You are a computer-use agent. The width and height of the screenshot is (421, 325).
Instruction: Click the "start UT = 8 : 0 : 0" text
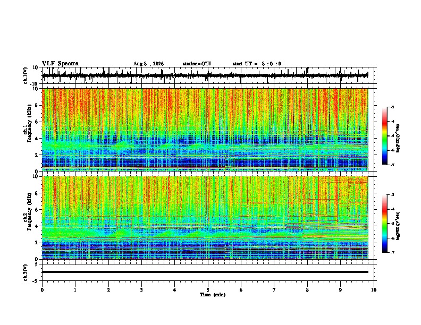(x=257, y=64)
